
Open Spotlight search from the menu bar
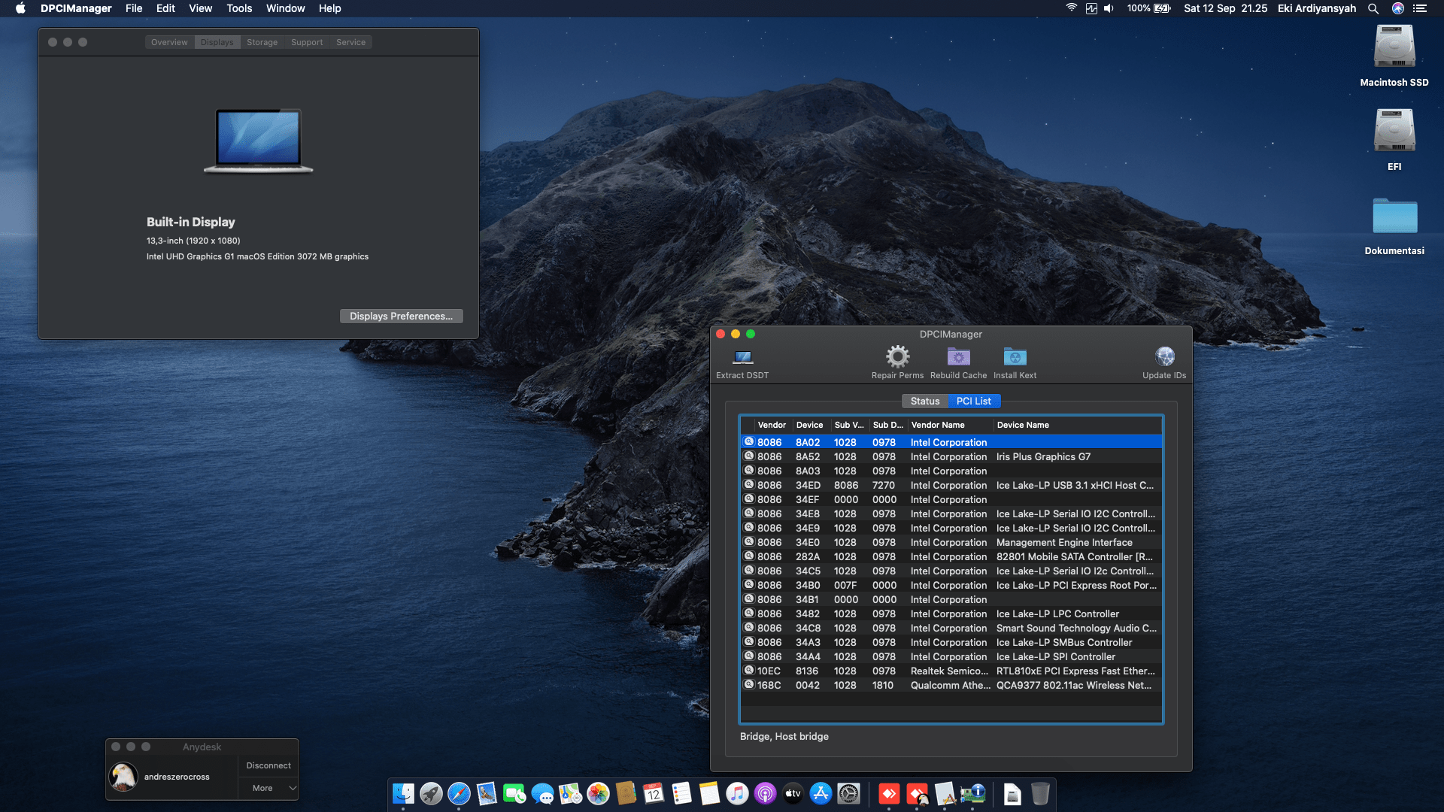pyautogui.click(x=1373, y=8)
